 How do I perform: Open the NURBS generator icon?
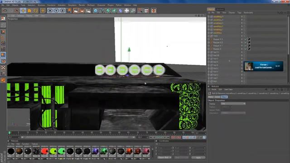[x=108, y=11]
